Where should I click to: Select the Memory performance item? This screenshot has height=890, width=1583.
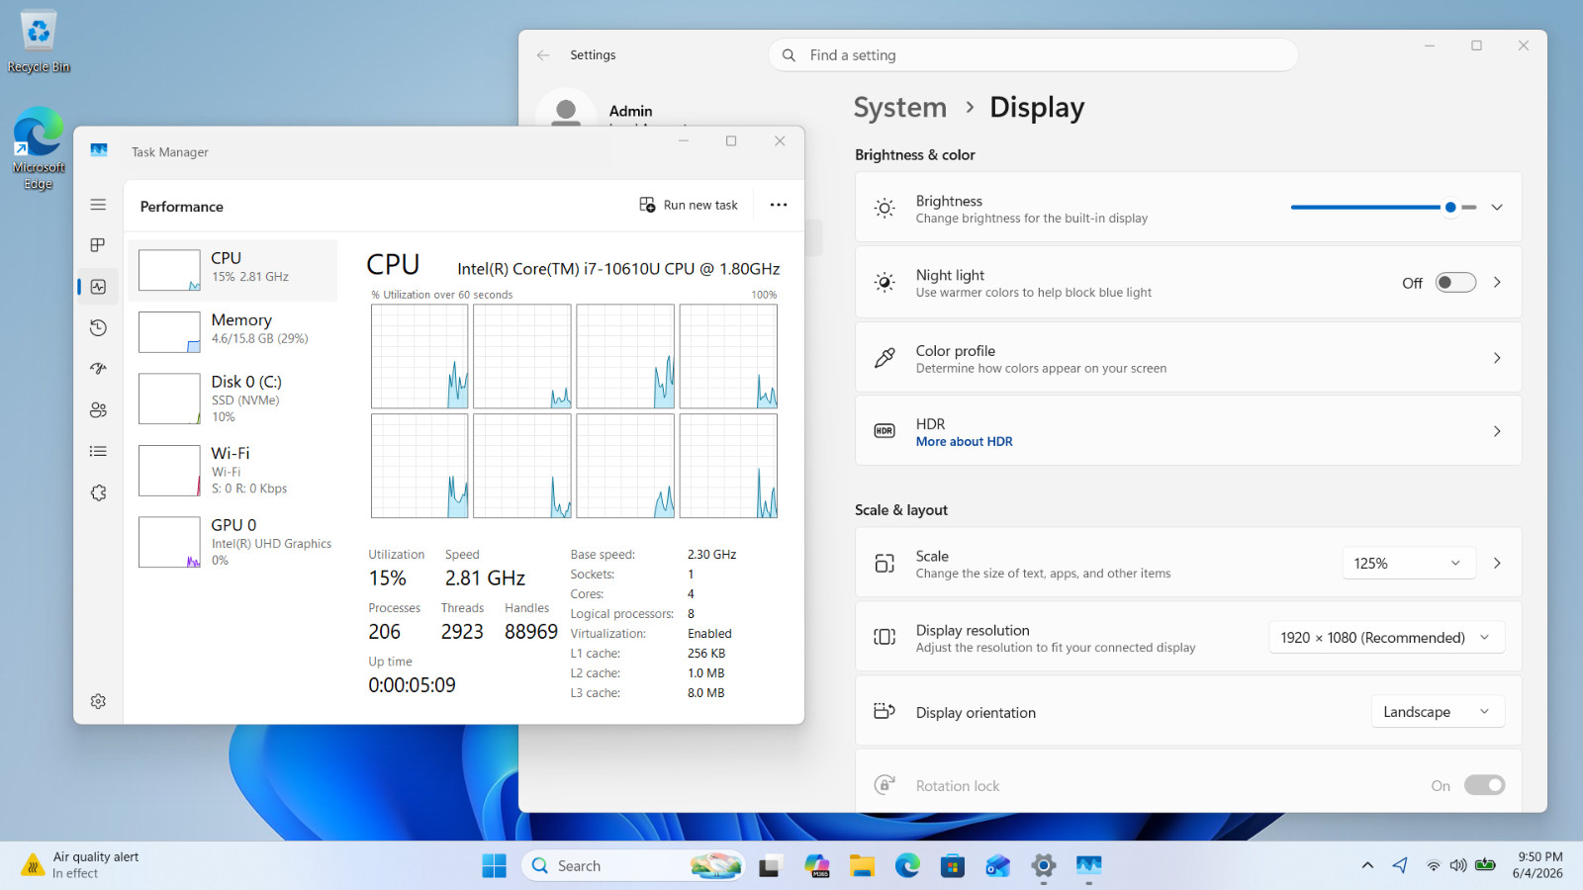(x=233, y=331)
